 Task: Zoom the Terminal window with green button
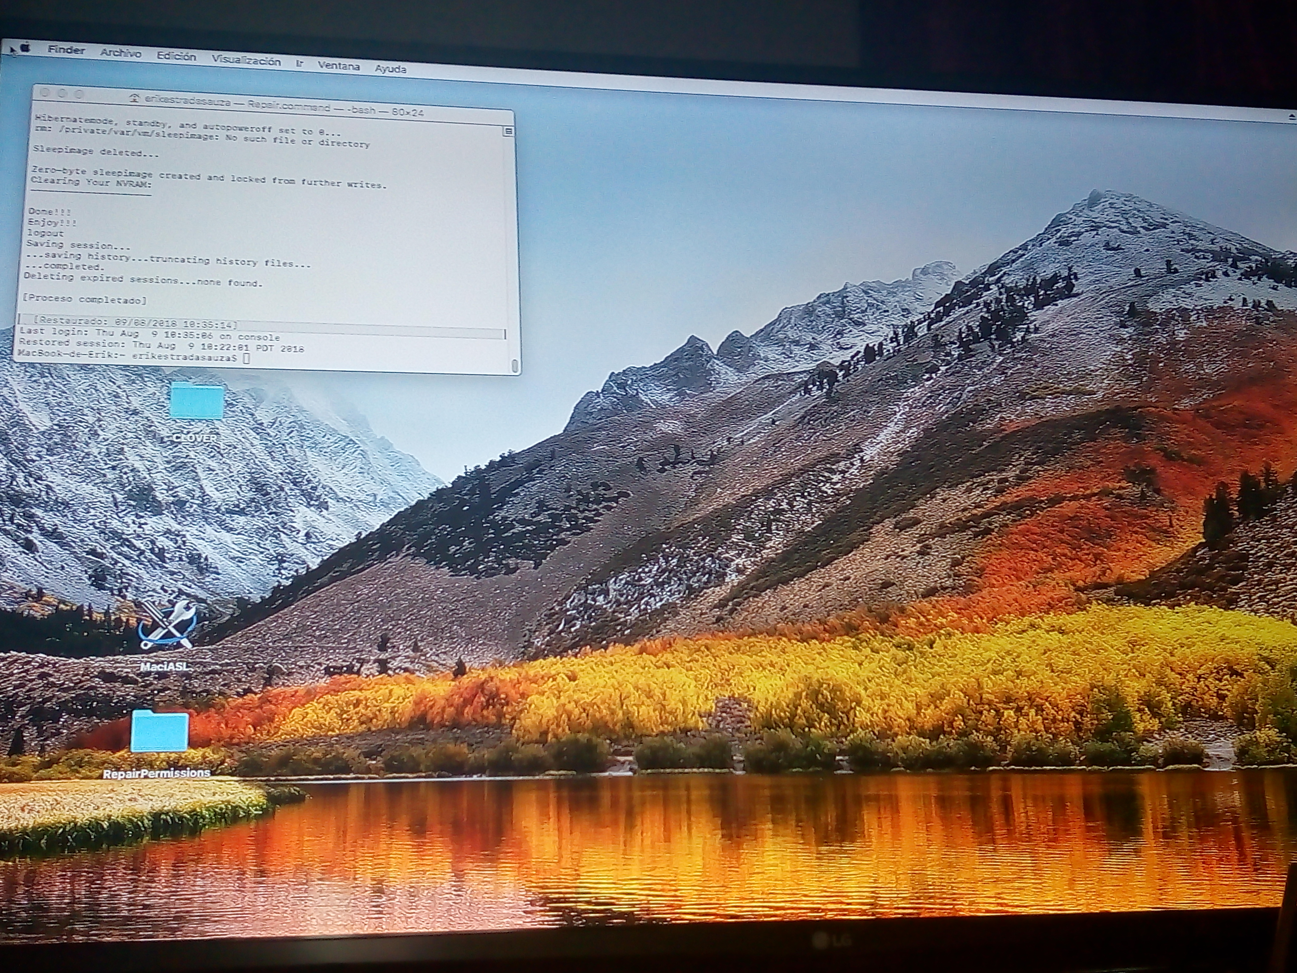pos(79,94)
